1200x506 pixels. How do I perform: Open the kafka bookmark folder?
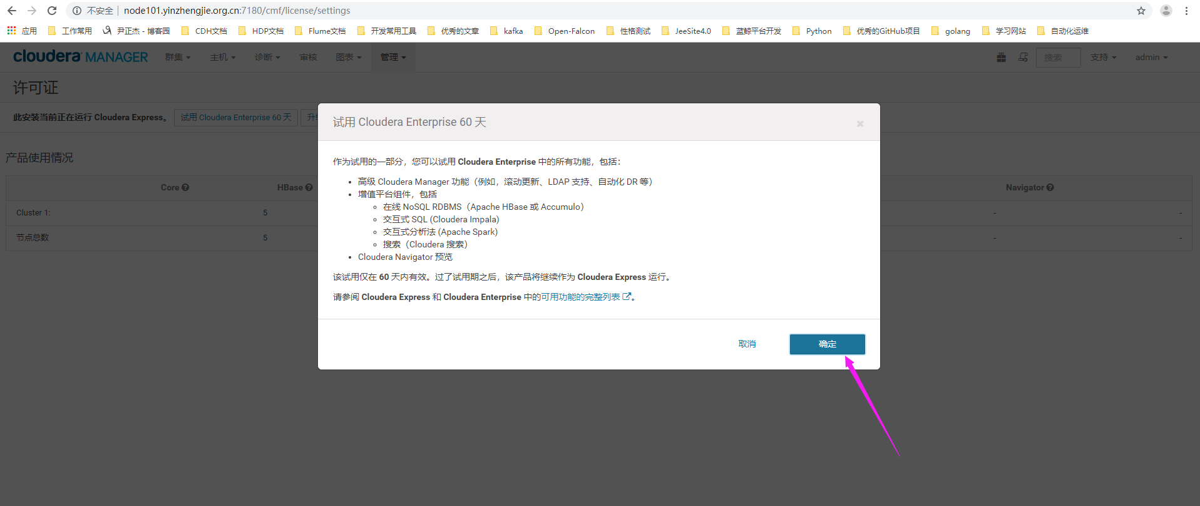[506, 31]
